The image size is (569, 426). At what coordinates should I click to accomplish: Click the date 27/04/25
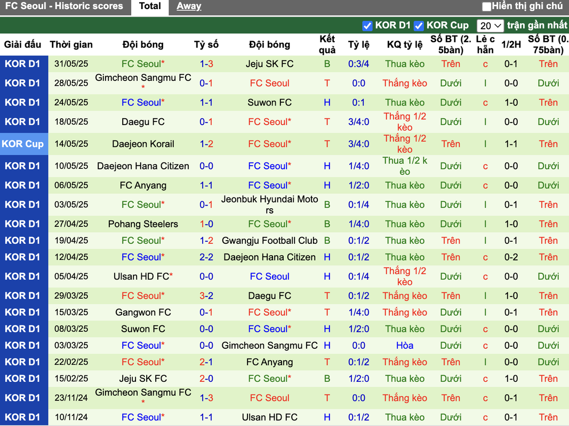click(71, 224)
